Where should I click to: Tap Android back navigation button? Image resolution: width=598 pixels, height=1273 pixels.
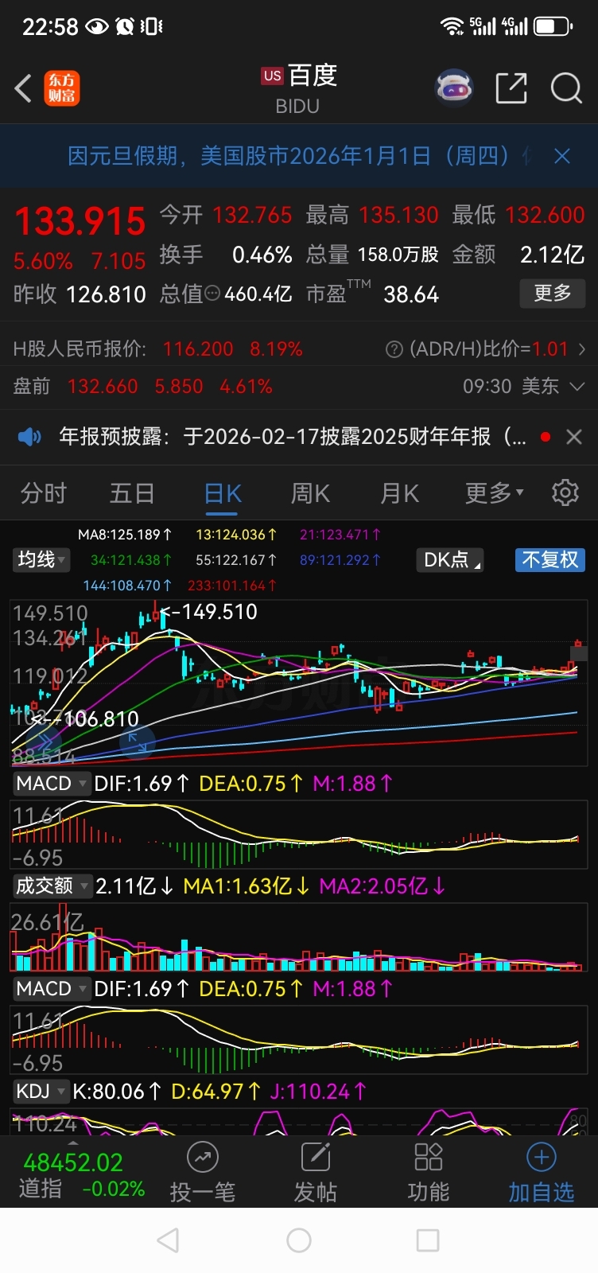(168, 1240)
